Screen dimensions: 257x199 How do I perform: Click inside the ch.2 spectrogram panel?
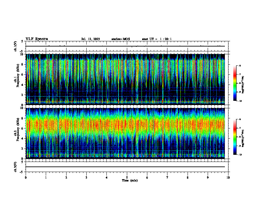125,133
